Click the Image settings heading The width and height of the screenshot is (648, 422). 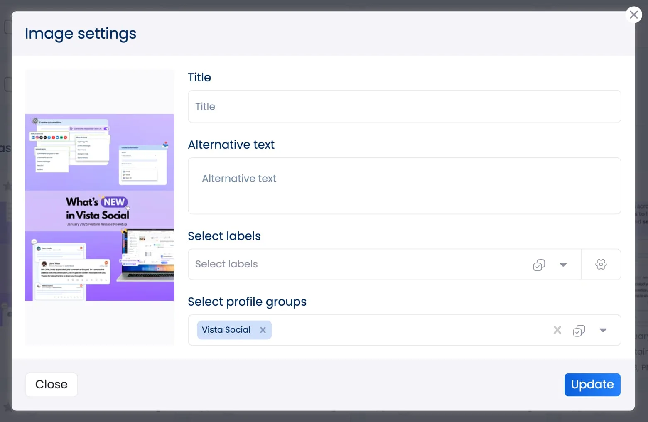(80, 33)
